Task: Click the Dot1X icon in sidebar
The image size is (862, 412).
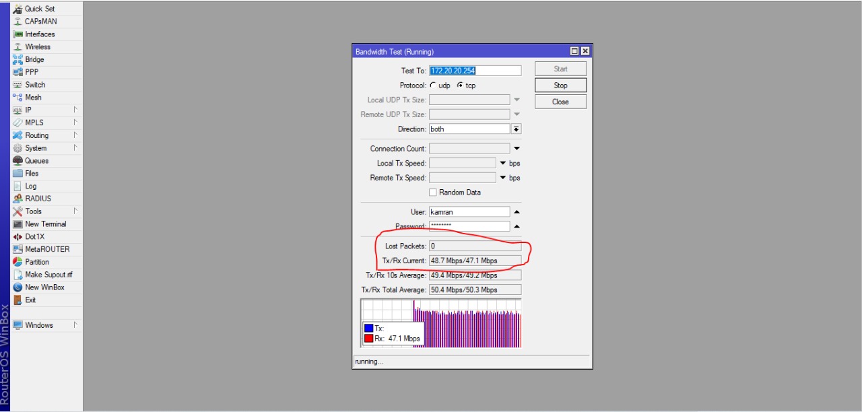Action: pos(18,237)
